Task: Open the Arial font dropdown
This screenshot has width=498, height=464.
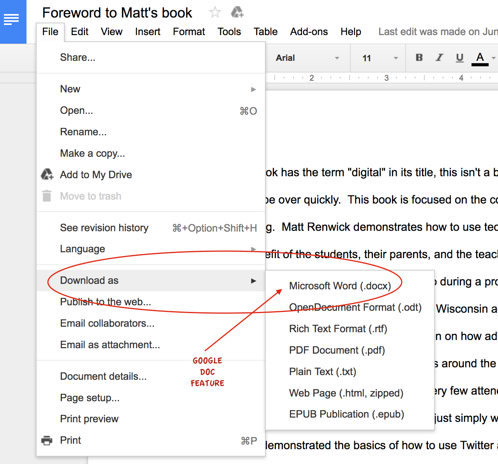Action: point(307,58)
